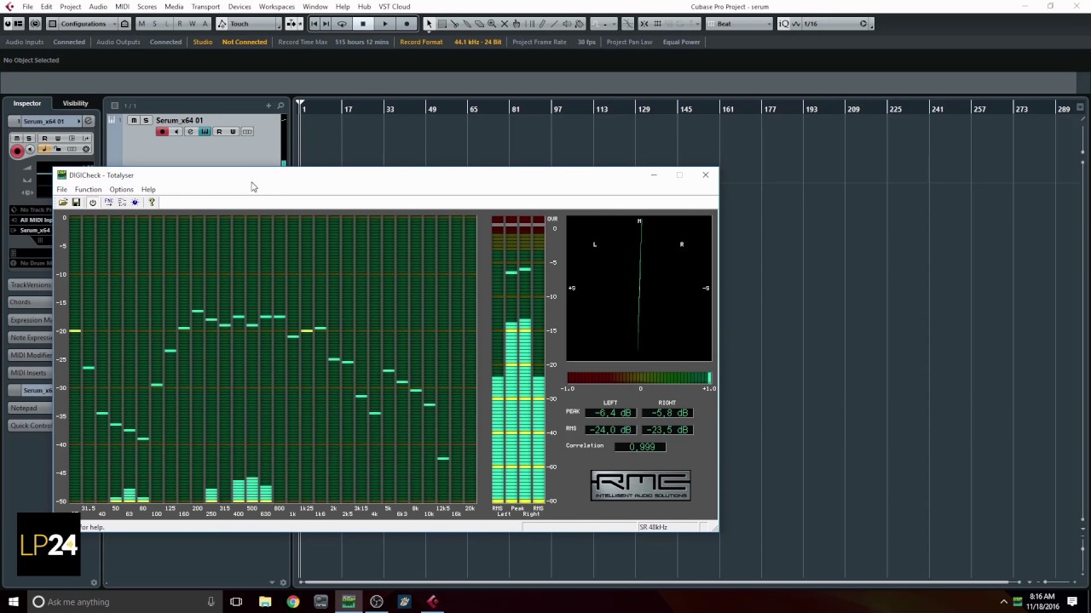Click the Stop transport button
Image resolution: width=1091 pixels, height=613 pixels.
click(363, 24)
